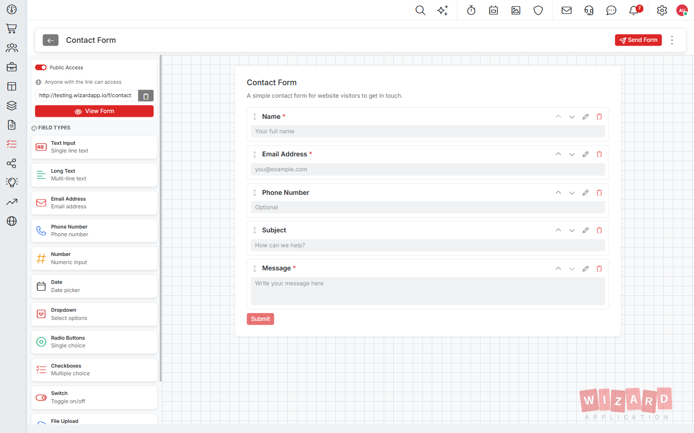The image size is (694, 433).
Task: Open the shield security icon
Action: 538,10
